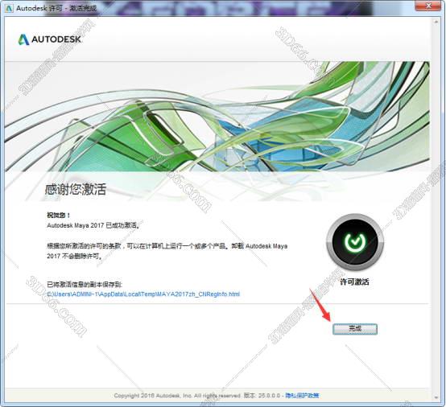This screenshot has width=446, height=407.
Task: Click the 感谢您激活 heading
Action: [76, 189]
